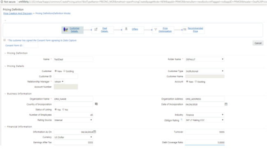The height and width of the screenshot is (150, 267).
Task: Click the Consent Form ID field
Action: pos(31,45)
